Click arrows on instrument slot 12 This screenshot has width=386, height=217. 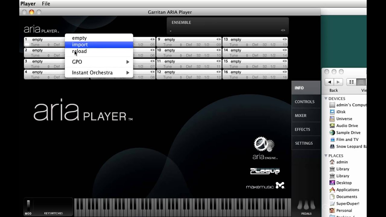tap(218, 72)
